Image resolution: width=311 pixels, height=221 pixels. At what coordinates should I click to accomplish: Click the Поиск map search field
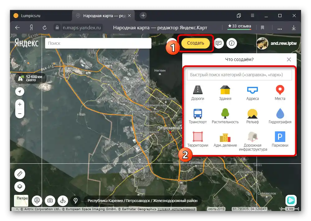[98, 43]
